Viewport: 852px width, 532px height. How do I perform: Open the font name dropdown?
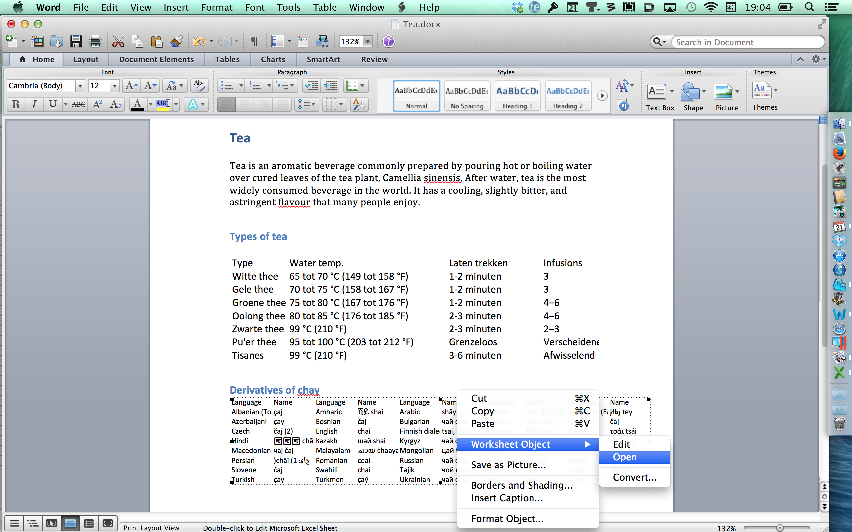click(80, 86)
